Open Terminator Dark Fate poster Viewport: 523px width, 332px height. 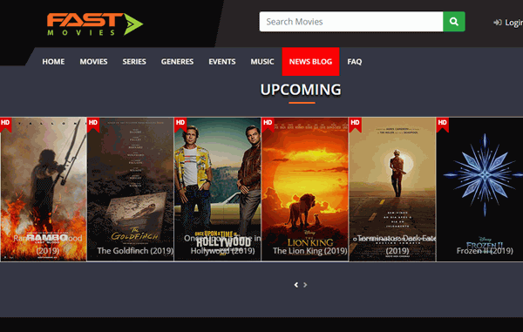pyautogui.click(x=392, y=189)
